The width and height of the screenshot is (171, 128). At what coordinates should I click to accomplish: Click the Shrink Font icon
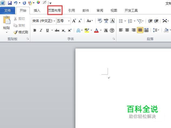[80, 21]
